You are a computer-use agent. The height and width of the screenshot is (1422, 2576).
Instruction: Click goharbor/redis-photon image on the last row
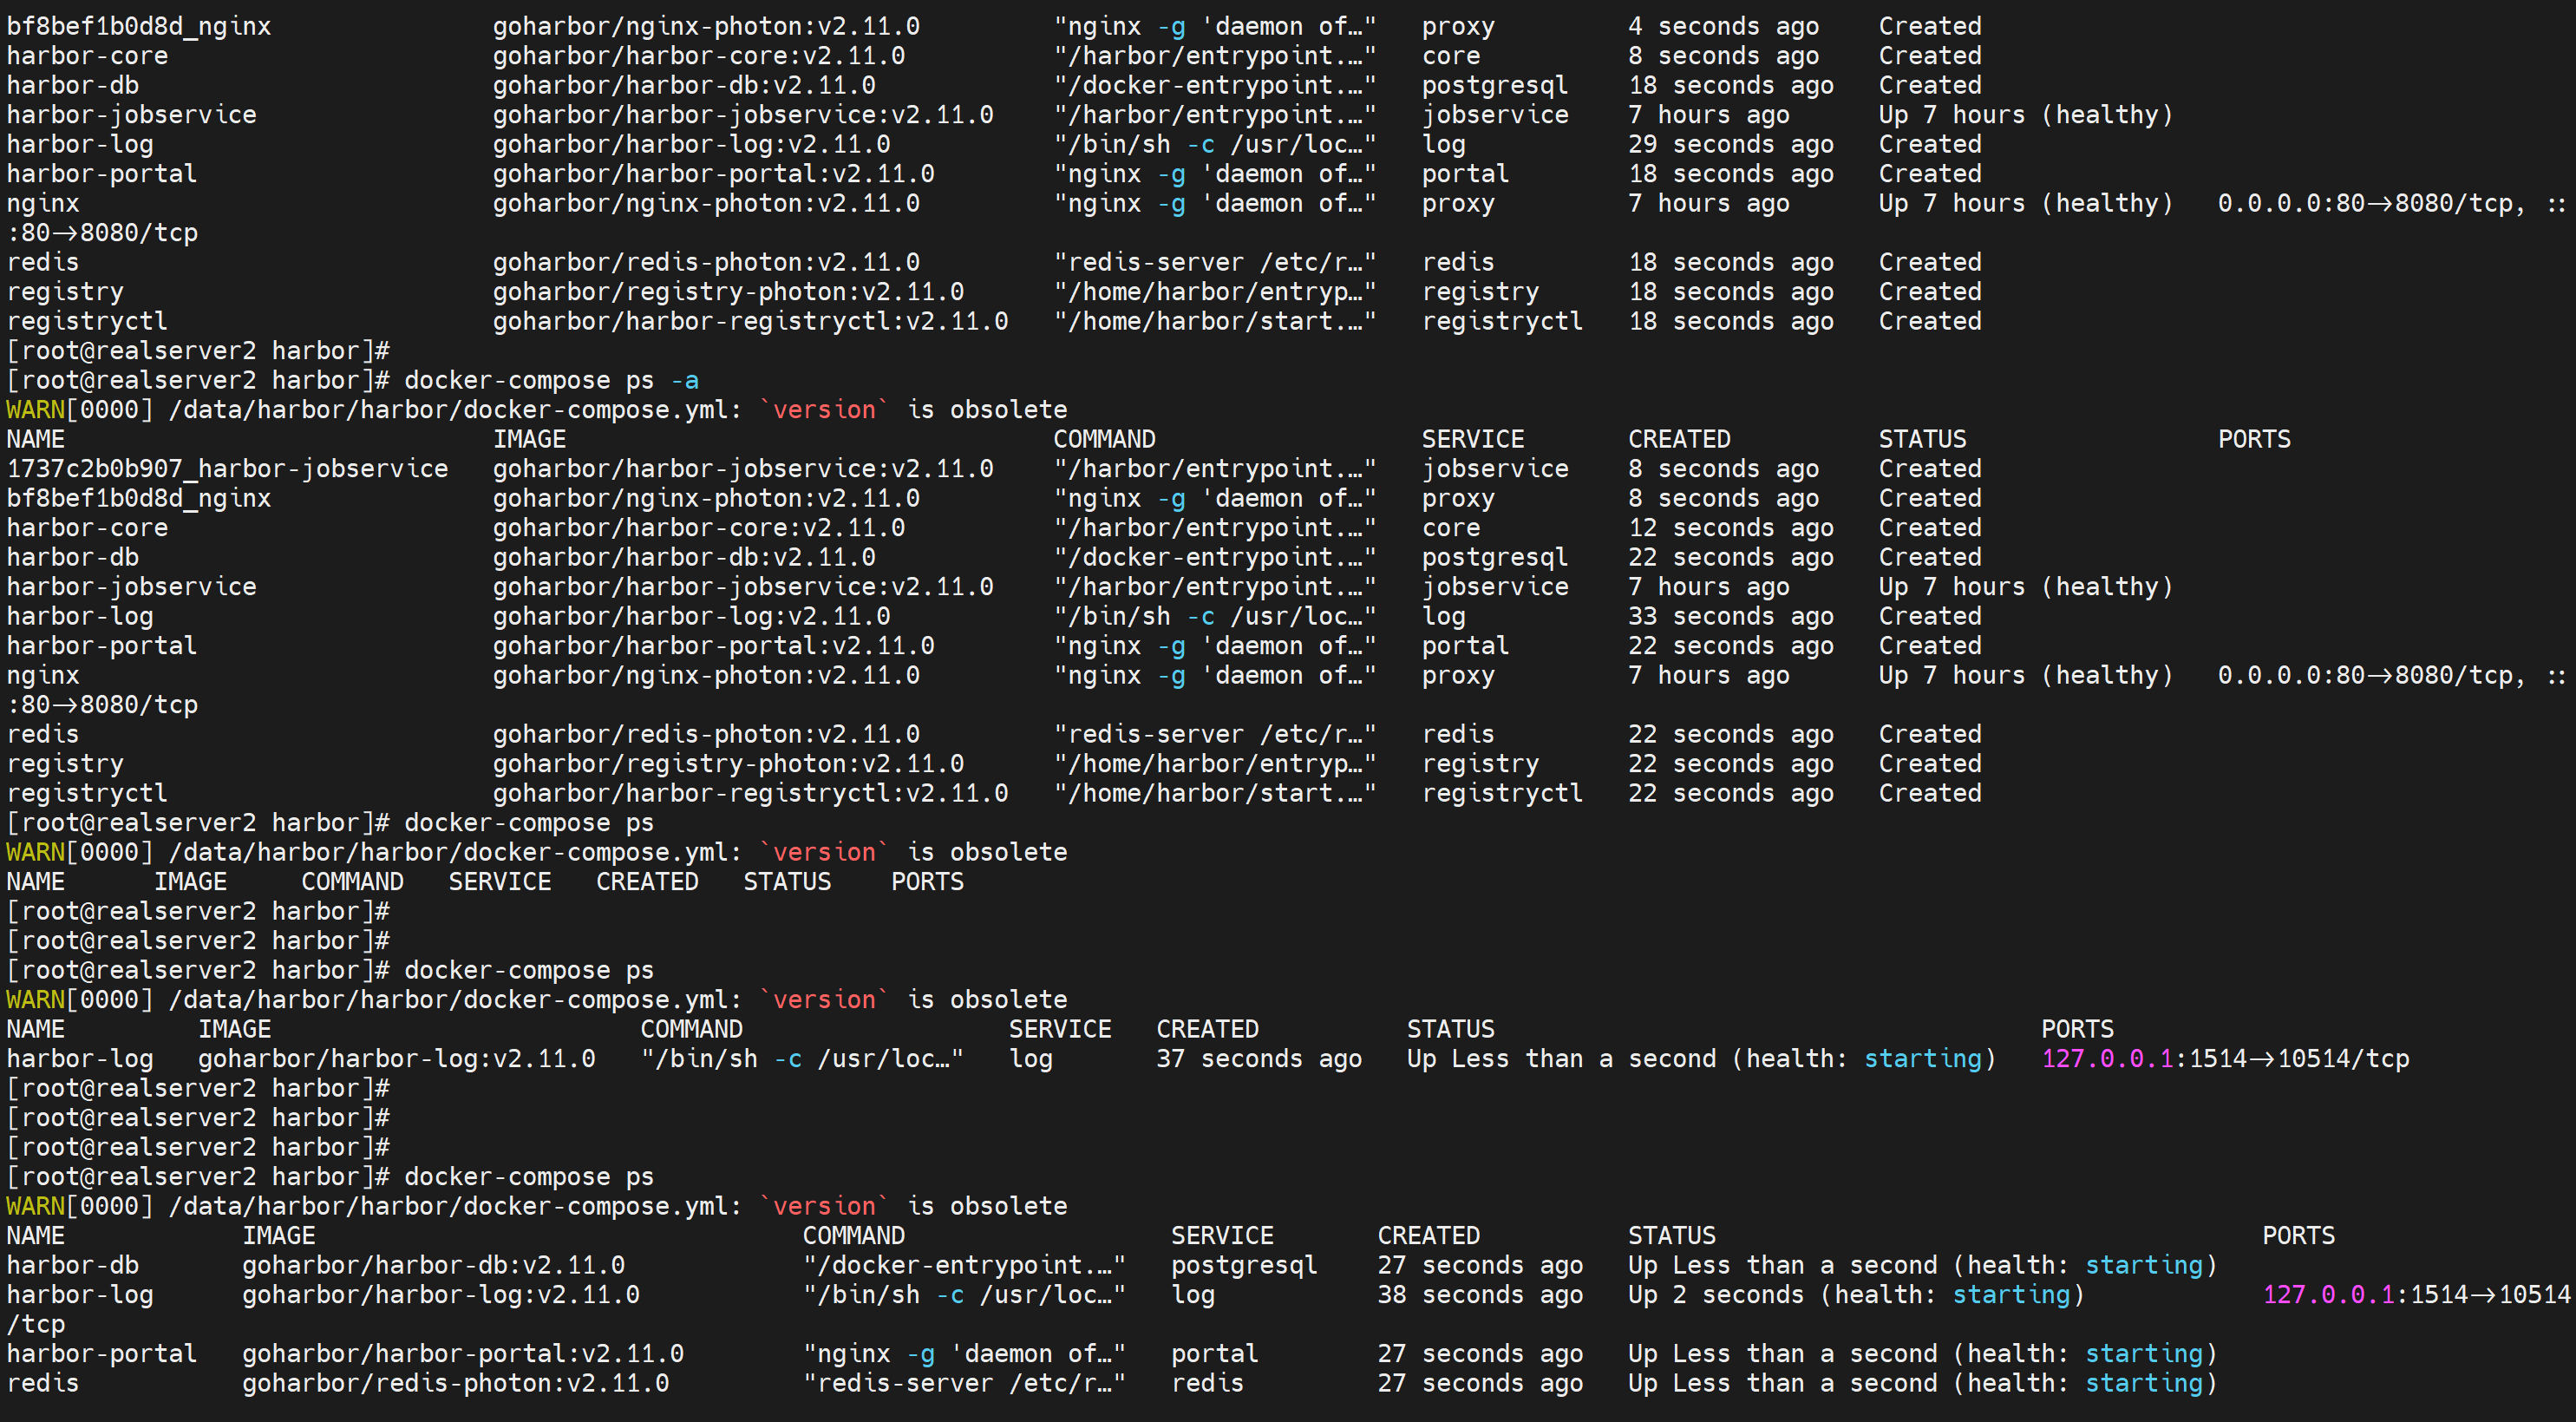coord(455,1384)
